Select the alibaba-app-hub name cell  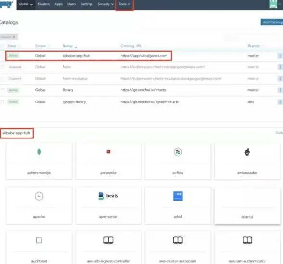77,56
